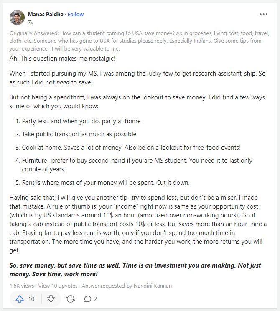Click the circular arrows reshare icon
Screen dimensions: 280x311
click(x=71, y=299)
